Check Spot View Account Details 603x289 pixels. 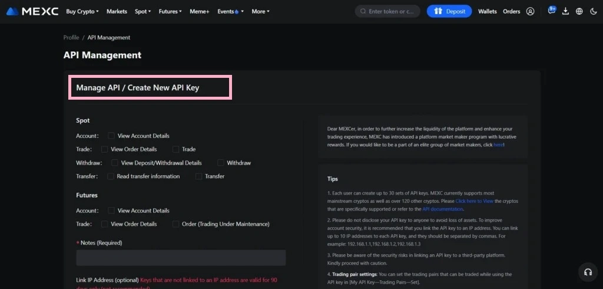[111, 136]
